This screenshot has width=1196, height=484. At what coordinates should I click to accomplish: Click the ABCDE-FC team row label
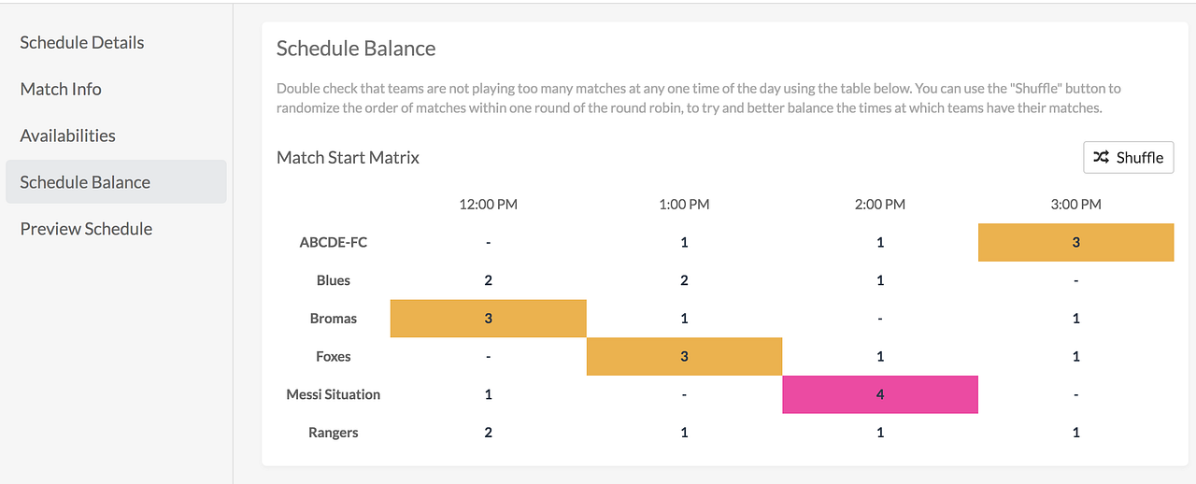click(334, 242)
